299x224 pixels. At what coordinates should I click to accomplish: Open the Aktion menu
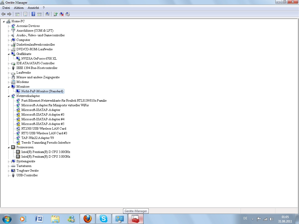(19, 8)
